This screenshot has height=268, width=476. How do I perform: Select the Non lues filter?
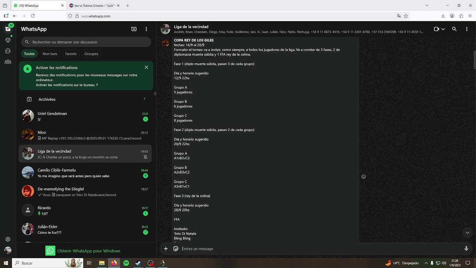(x=50, y=54)
